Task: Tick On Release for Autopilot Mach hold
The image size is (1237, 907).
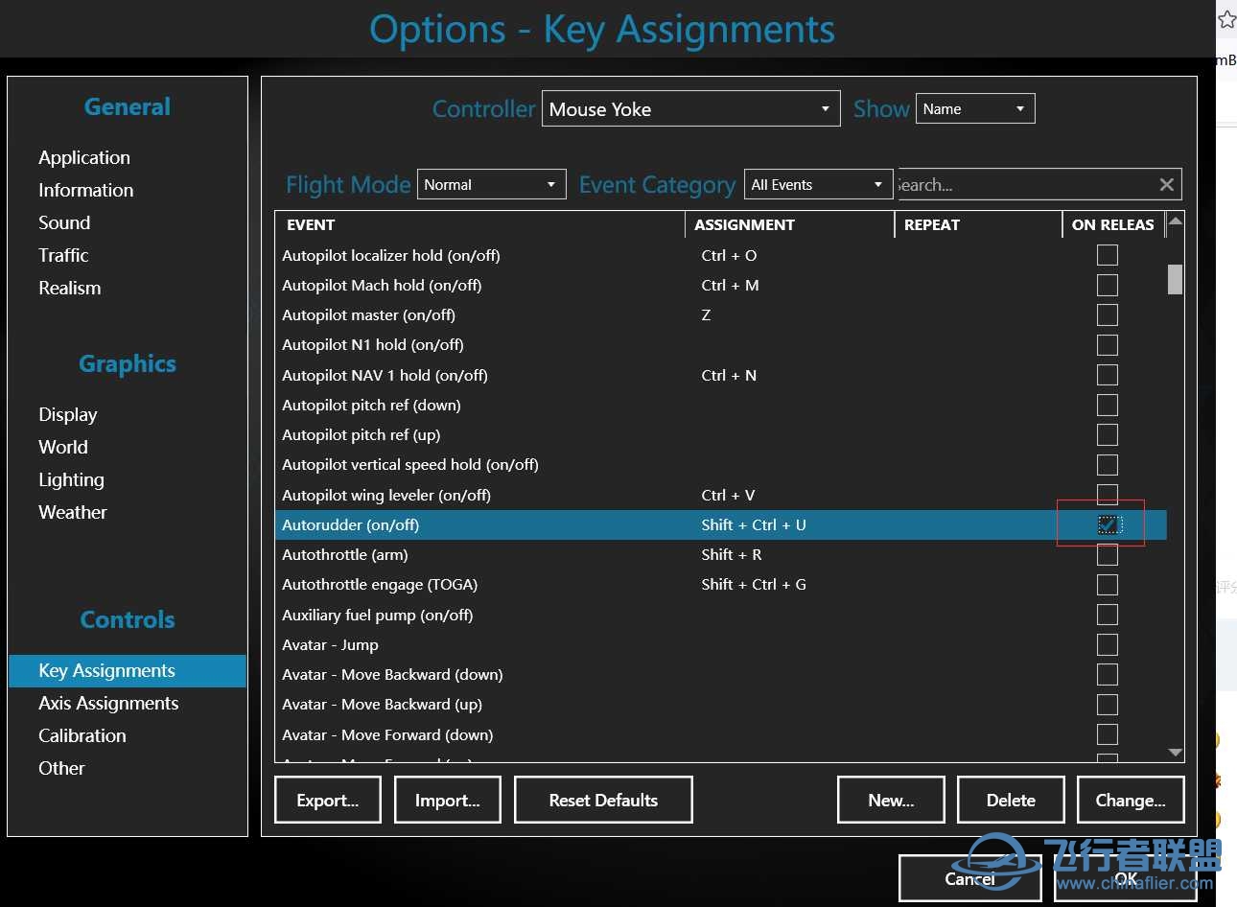Action: [x=1108, y=285]
